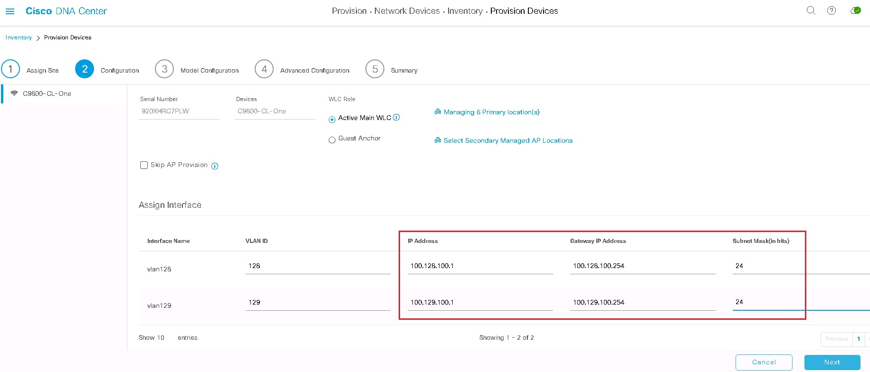Go to Configuration step label

click(120, 70)
